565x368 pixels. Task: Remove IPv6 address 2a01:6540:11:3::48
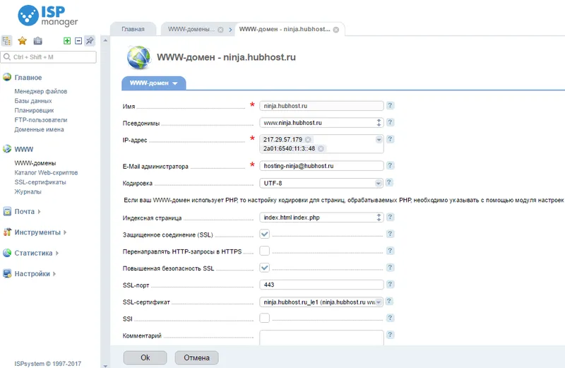pos(321,148)
